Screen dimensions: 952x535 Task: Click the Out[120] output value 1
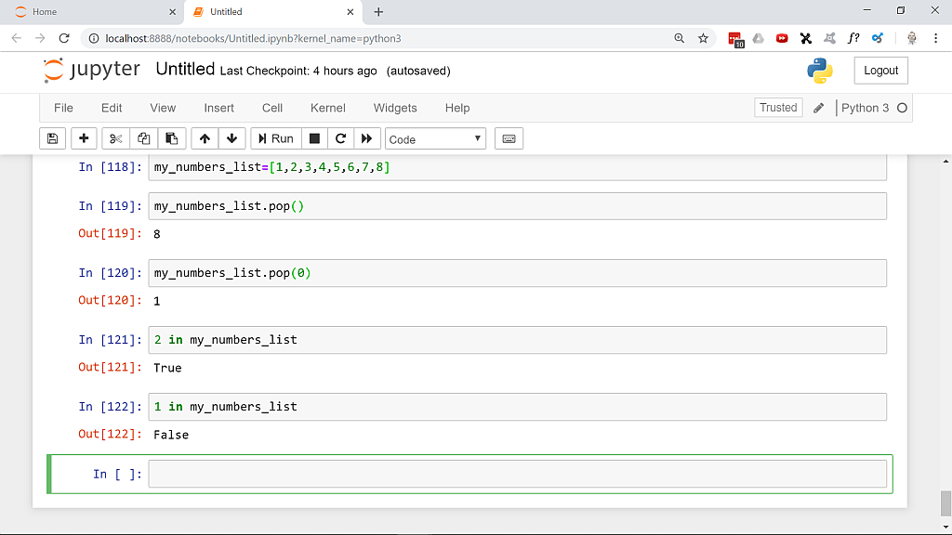156,301
